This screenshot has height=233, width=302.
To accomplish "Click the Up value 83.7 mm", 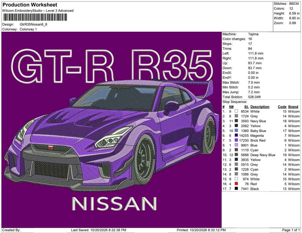I will click(255, 63).
